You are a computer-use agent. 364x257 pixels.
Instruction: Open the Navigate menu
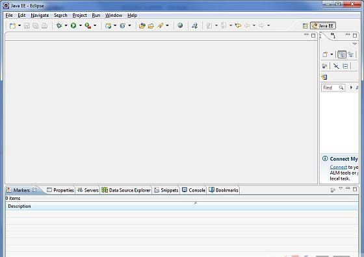40,16
